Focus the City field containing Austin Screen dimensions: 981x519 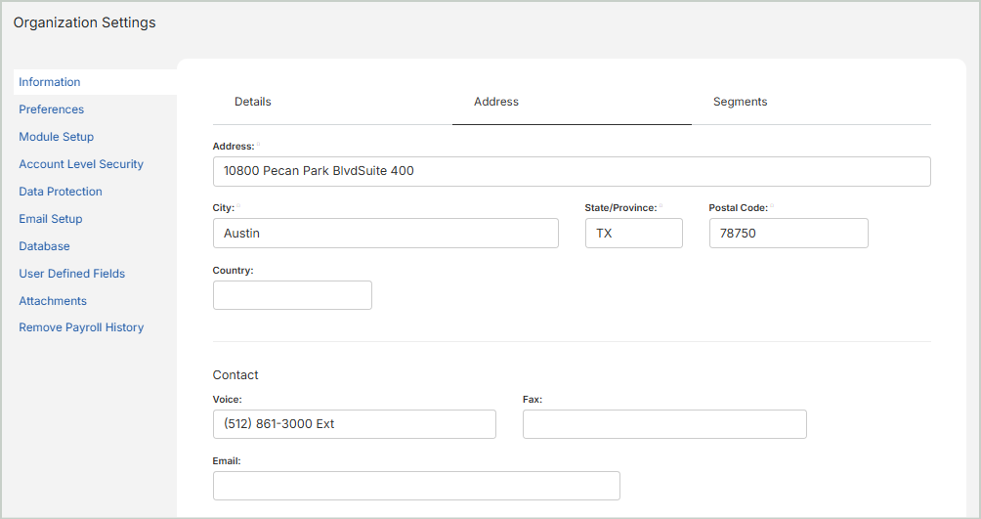385,234
